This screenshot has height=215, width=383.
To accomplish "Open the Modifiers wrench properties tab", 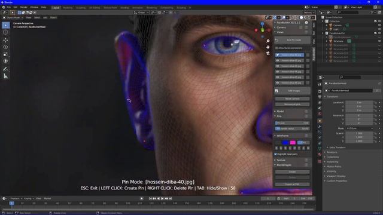I will tap(320, 127).
